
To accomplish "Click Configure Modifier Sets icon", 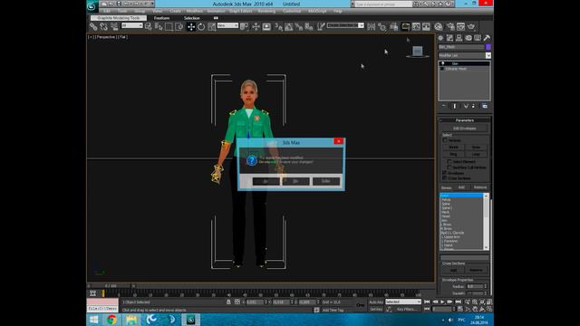I will coord(485,106).
